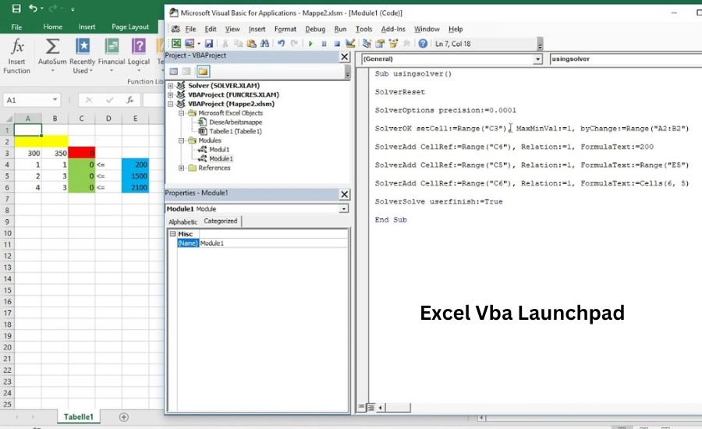Screen dimensions: 702x429
Task: Switch to Full Module View at code window bottom
Action: [x=370, y=407]
